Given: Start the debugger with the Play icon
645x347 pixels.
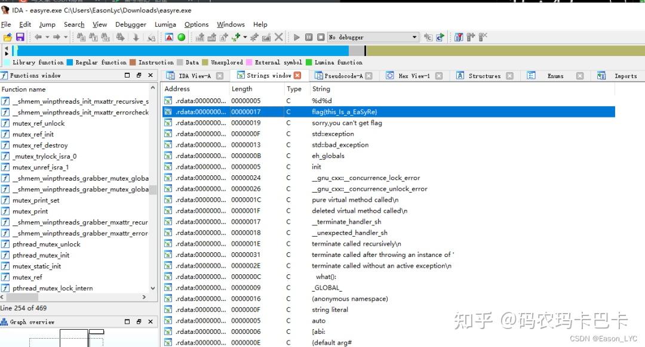Looking at the screenshot, I should (297, 37).
